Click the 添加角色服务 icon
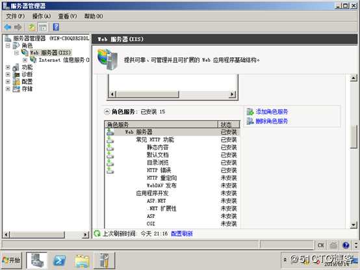Screen dimensions: 360x270 (x=250, y=112)
